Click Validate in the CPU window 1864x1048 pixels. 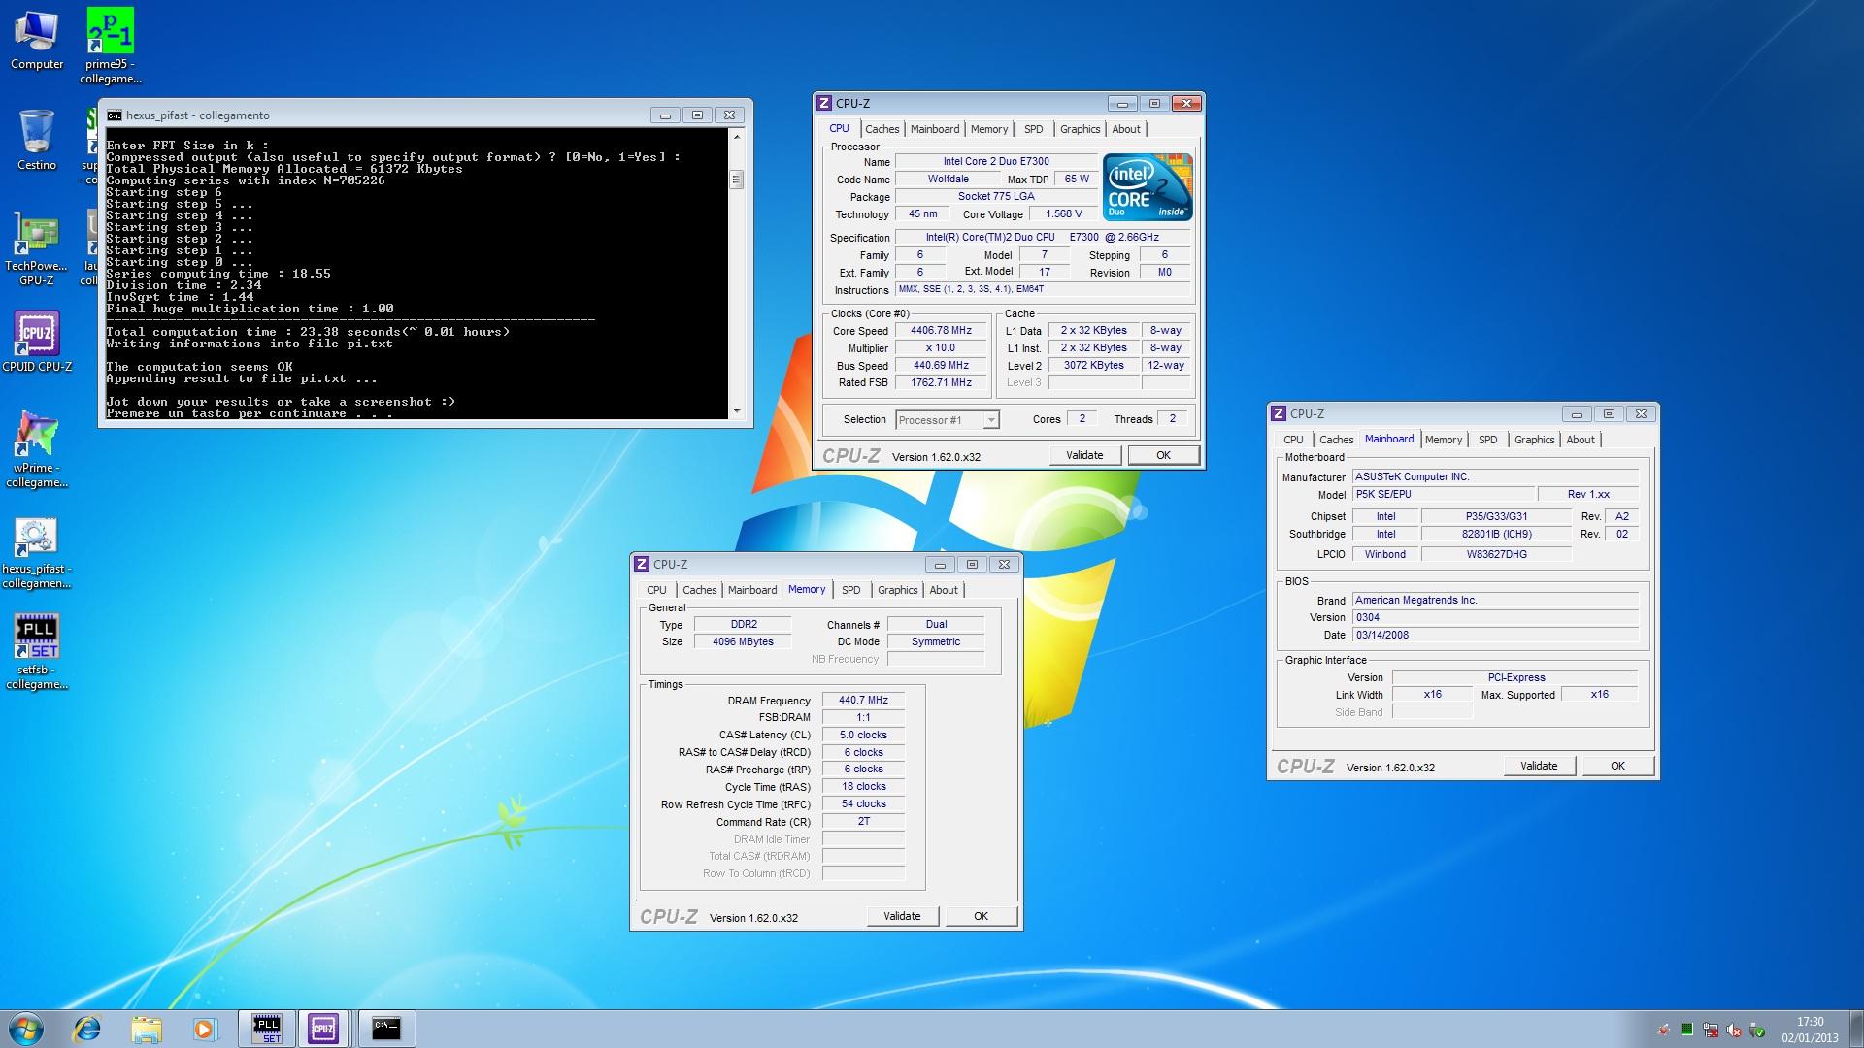[x=1084, y=455]
